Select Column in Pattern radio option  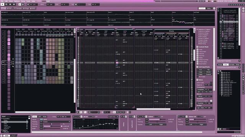point(203,31)
